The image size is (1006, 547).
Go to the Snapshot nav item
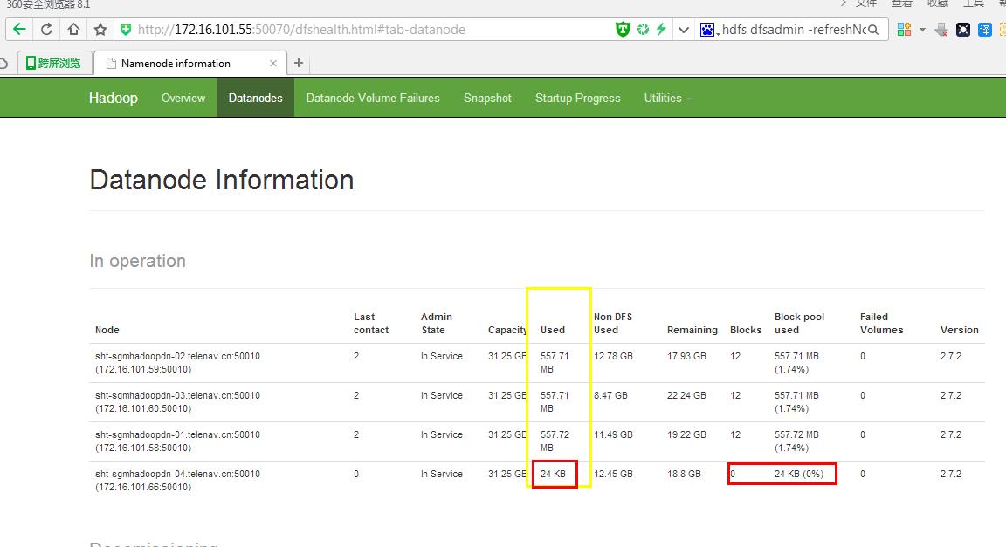(487, 98)
